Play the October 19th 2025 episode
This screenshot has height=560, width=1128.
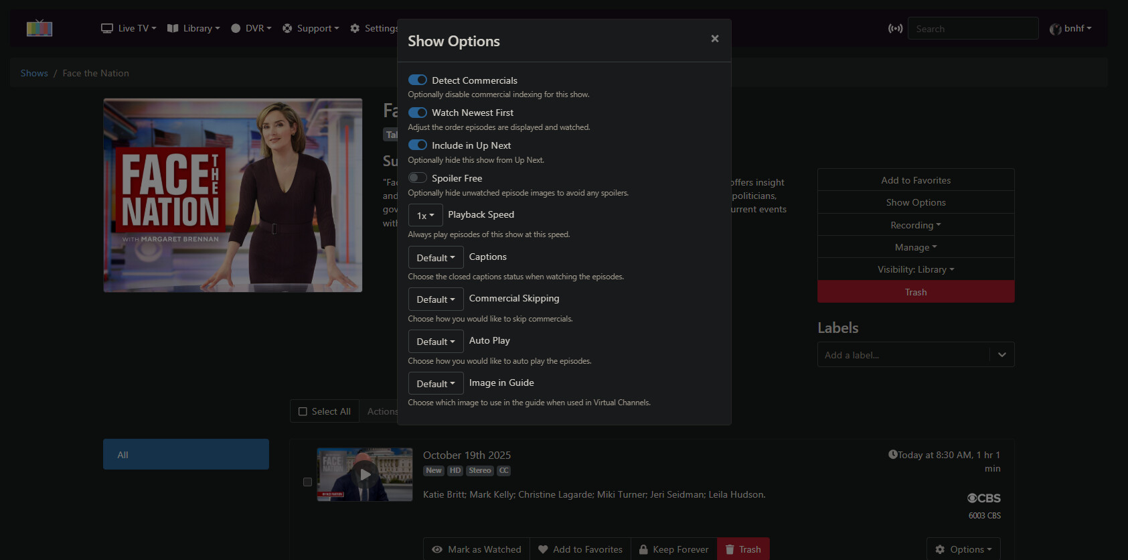click(365, 475)
